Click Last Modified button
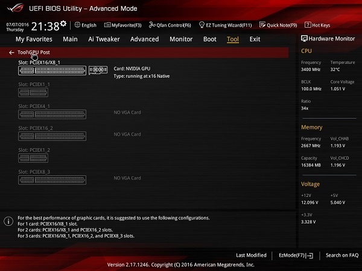This screenshot has width=362, height=271. pos(251,255)
